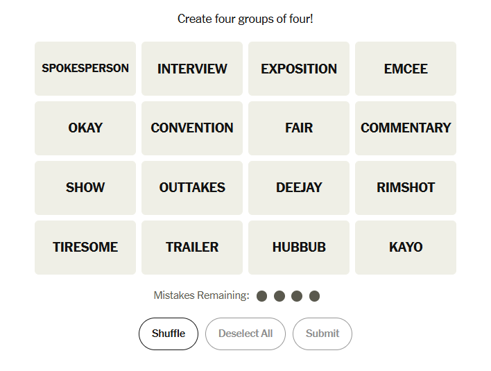Pick the COMMENTARY word tile
This screenshot has height=371, width=491.
coord(406,128)
